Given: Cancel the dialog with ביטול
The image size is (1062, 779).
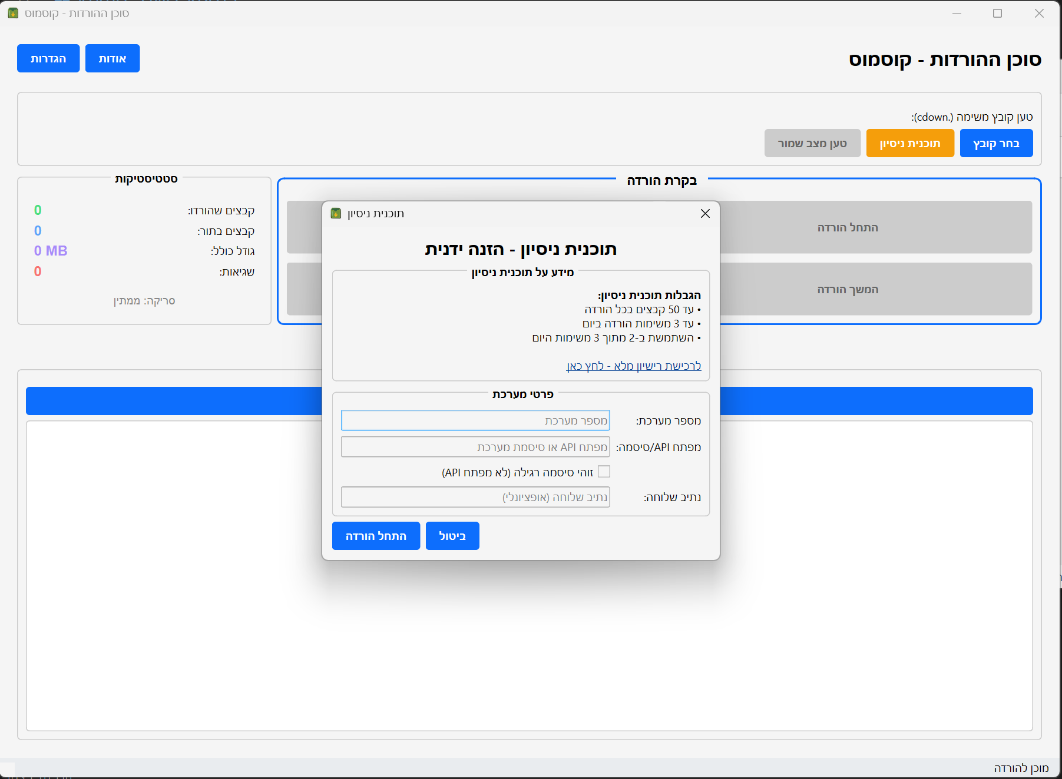Looking at the screenshot, I should pos(452,536).
